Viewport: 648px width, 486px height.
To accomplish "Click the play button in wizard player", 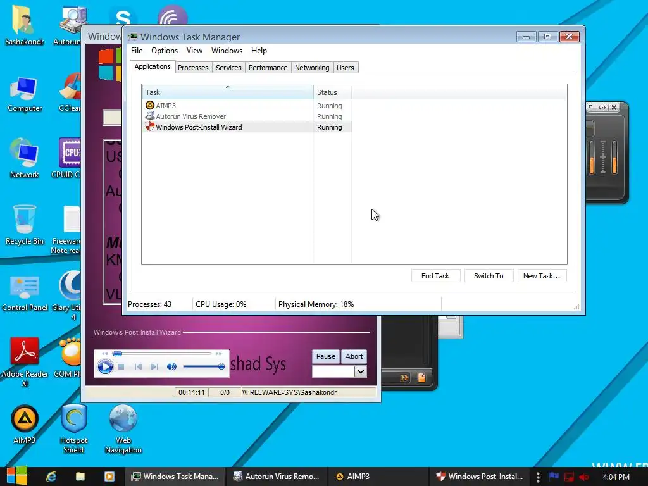I will point(105,366).
